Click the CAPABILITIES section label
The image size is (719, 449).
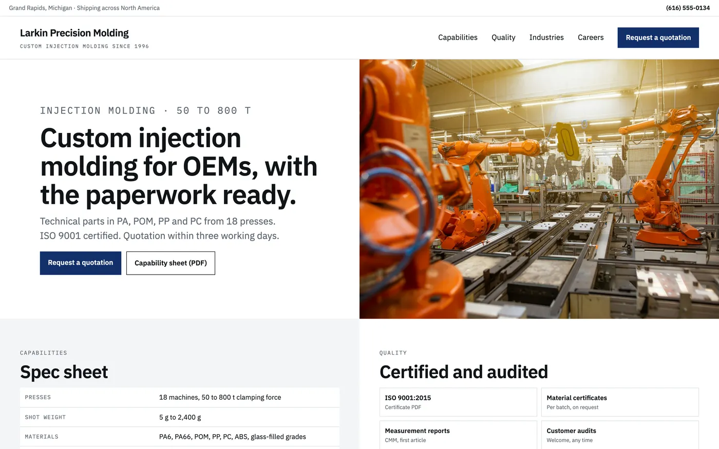click(x=44, y=353)
